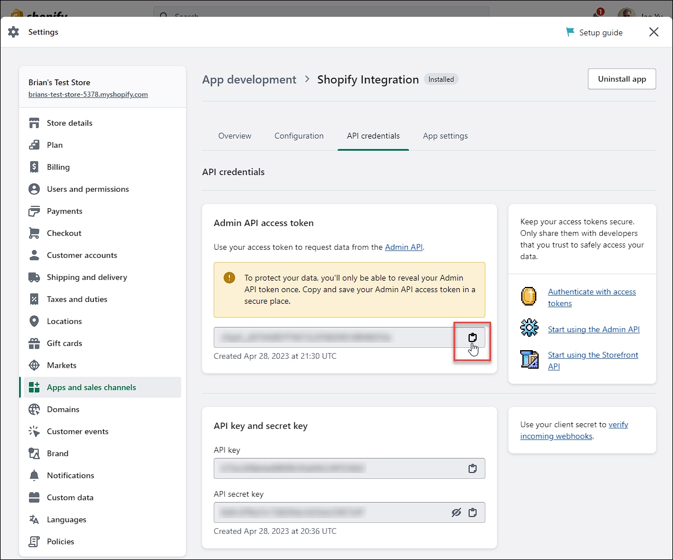Open Authenticate with access tokens link
The width and height of the screenshot is (673, 560).
point(592,297)
